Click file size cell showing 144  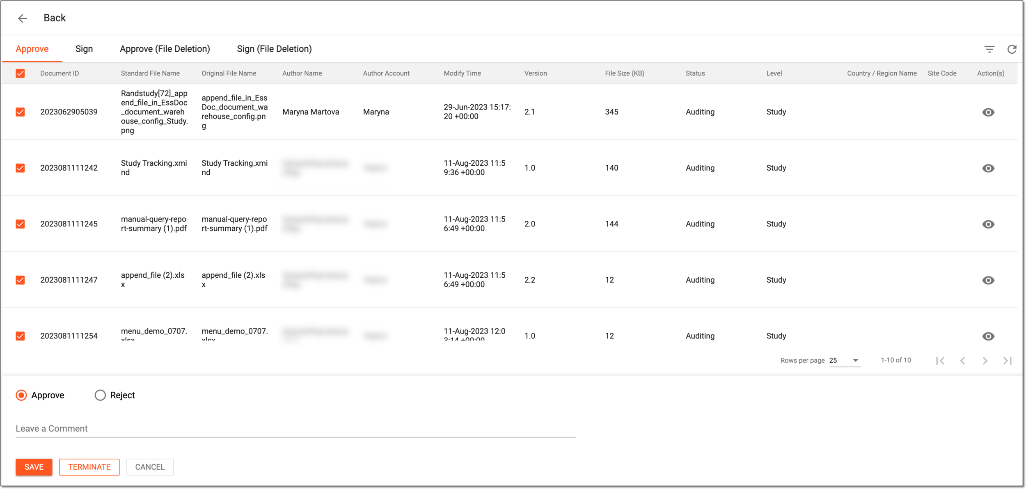[611, 224]
